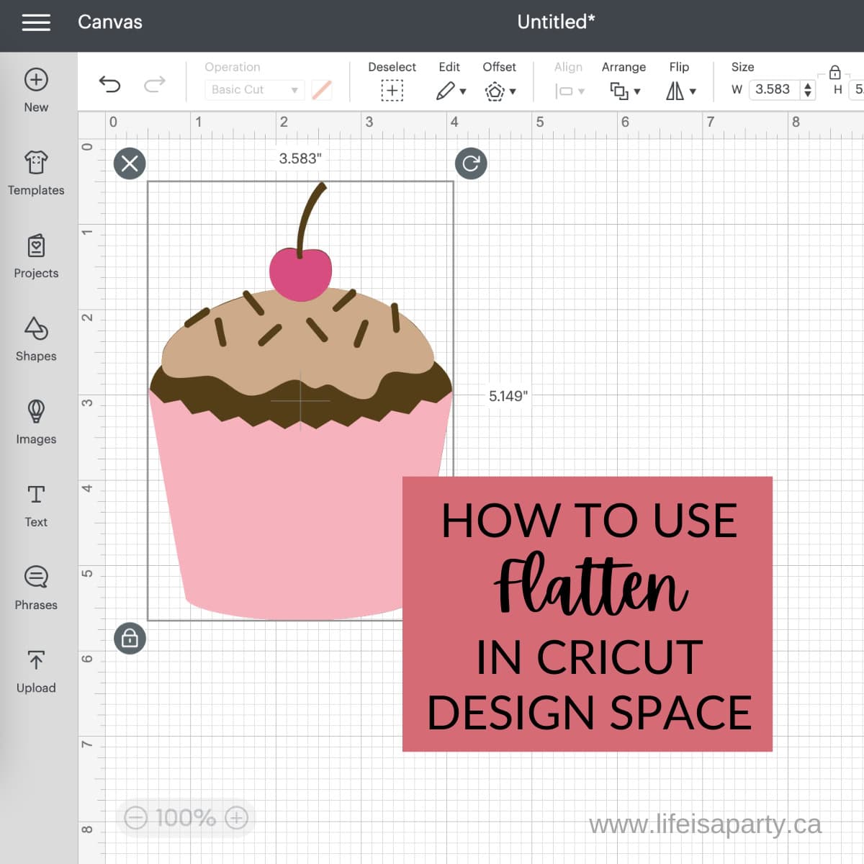This screenshot has width=864, height=864.
Task: Expand the Flip dropdown arrow
Action: pyautogui.click(x=693, y=91)
